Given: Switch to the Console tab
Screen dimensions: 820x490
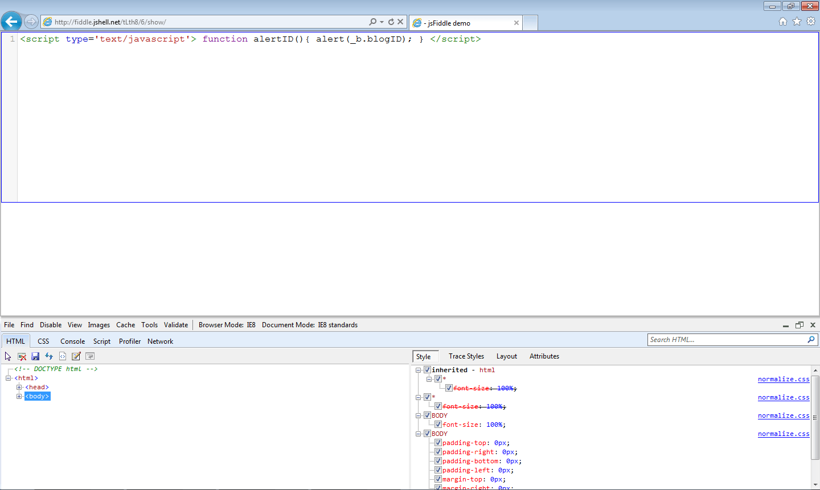Looking at the screenshot, I should point(72,341).
